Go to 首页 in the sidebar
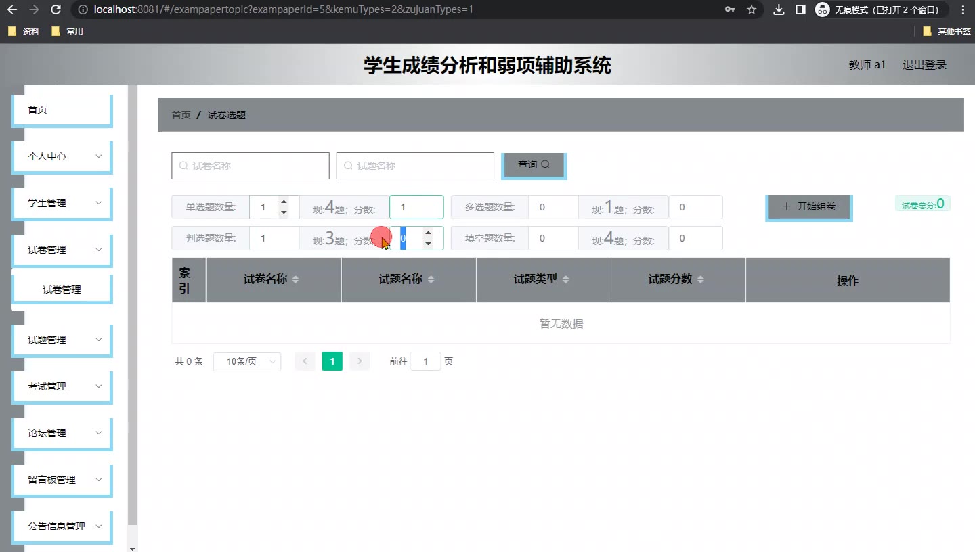Screen dimensions: 975x552 coord(62,110)
